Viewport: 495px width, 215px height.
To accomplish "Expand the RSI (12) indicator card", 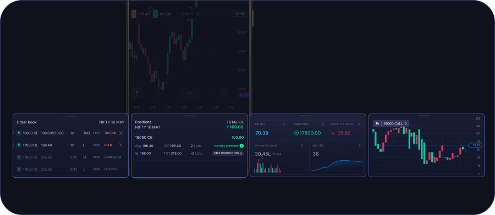I will point(284,125).
